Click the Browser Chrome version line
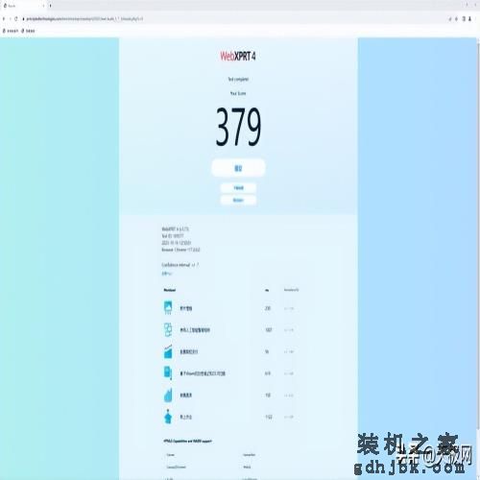The height and width of the screenshot is (480, 480). (180, 250)
